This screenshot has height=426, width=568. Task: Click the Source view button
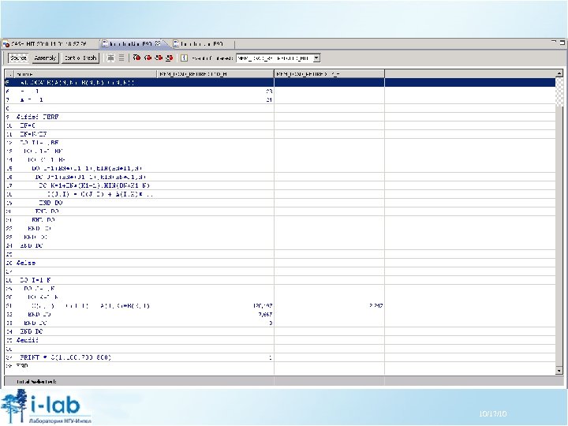(x=18, y=58)
